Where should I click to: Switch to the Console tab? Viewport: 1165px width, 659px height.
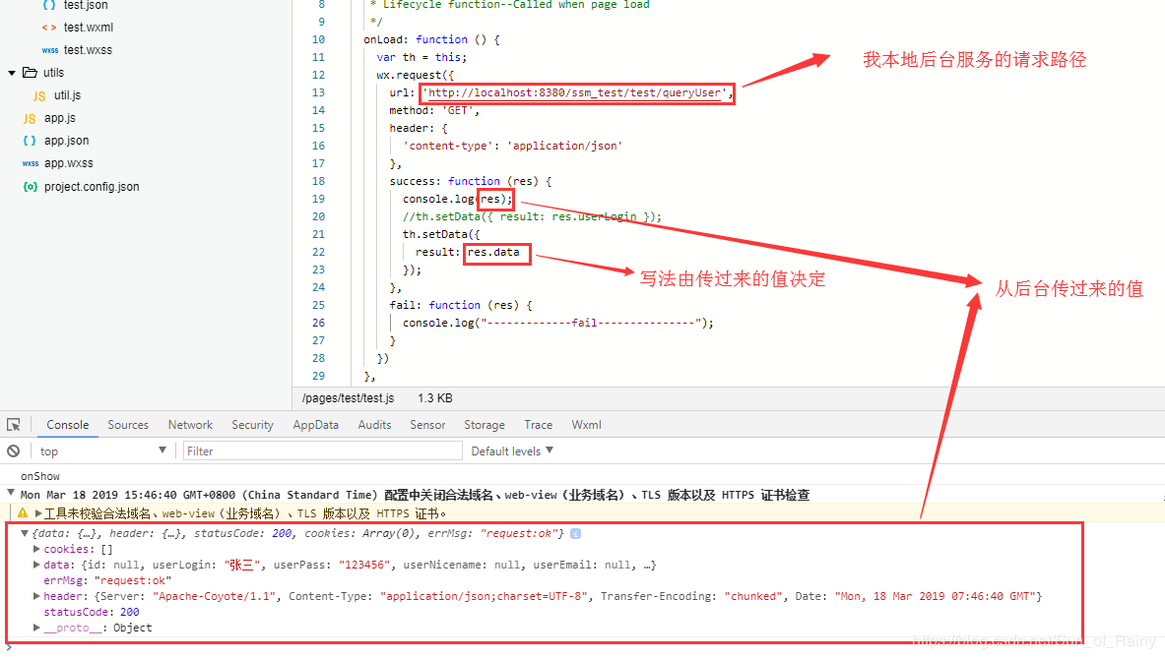[x=68, y=425]
